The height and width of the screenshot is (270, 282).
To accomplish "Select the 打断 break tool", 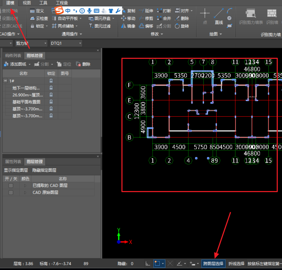I will [x=164, y=11].
